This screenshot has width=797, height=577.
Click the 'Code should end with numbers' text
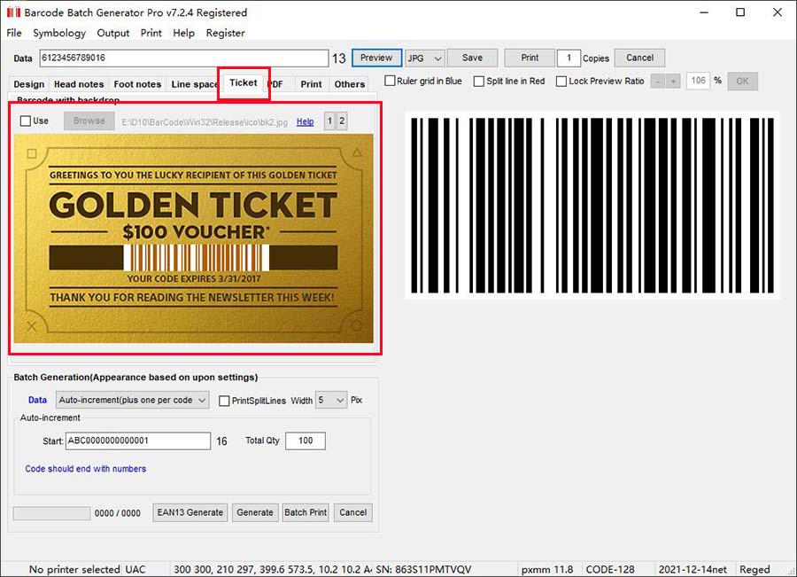(85, 469)
